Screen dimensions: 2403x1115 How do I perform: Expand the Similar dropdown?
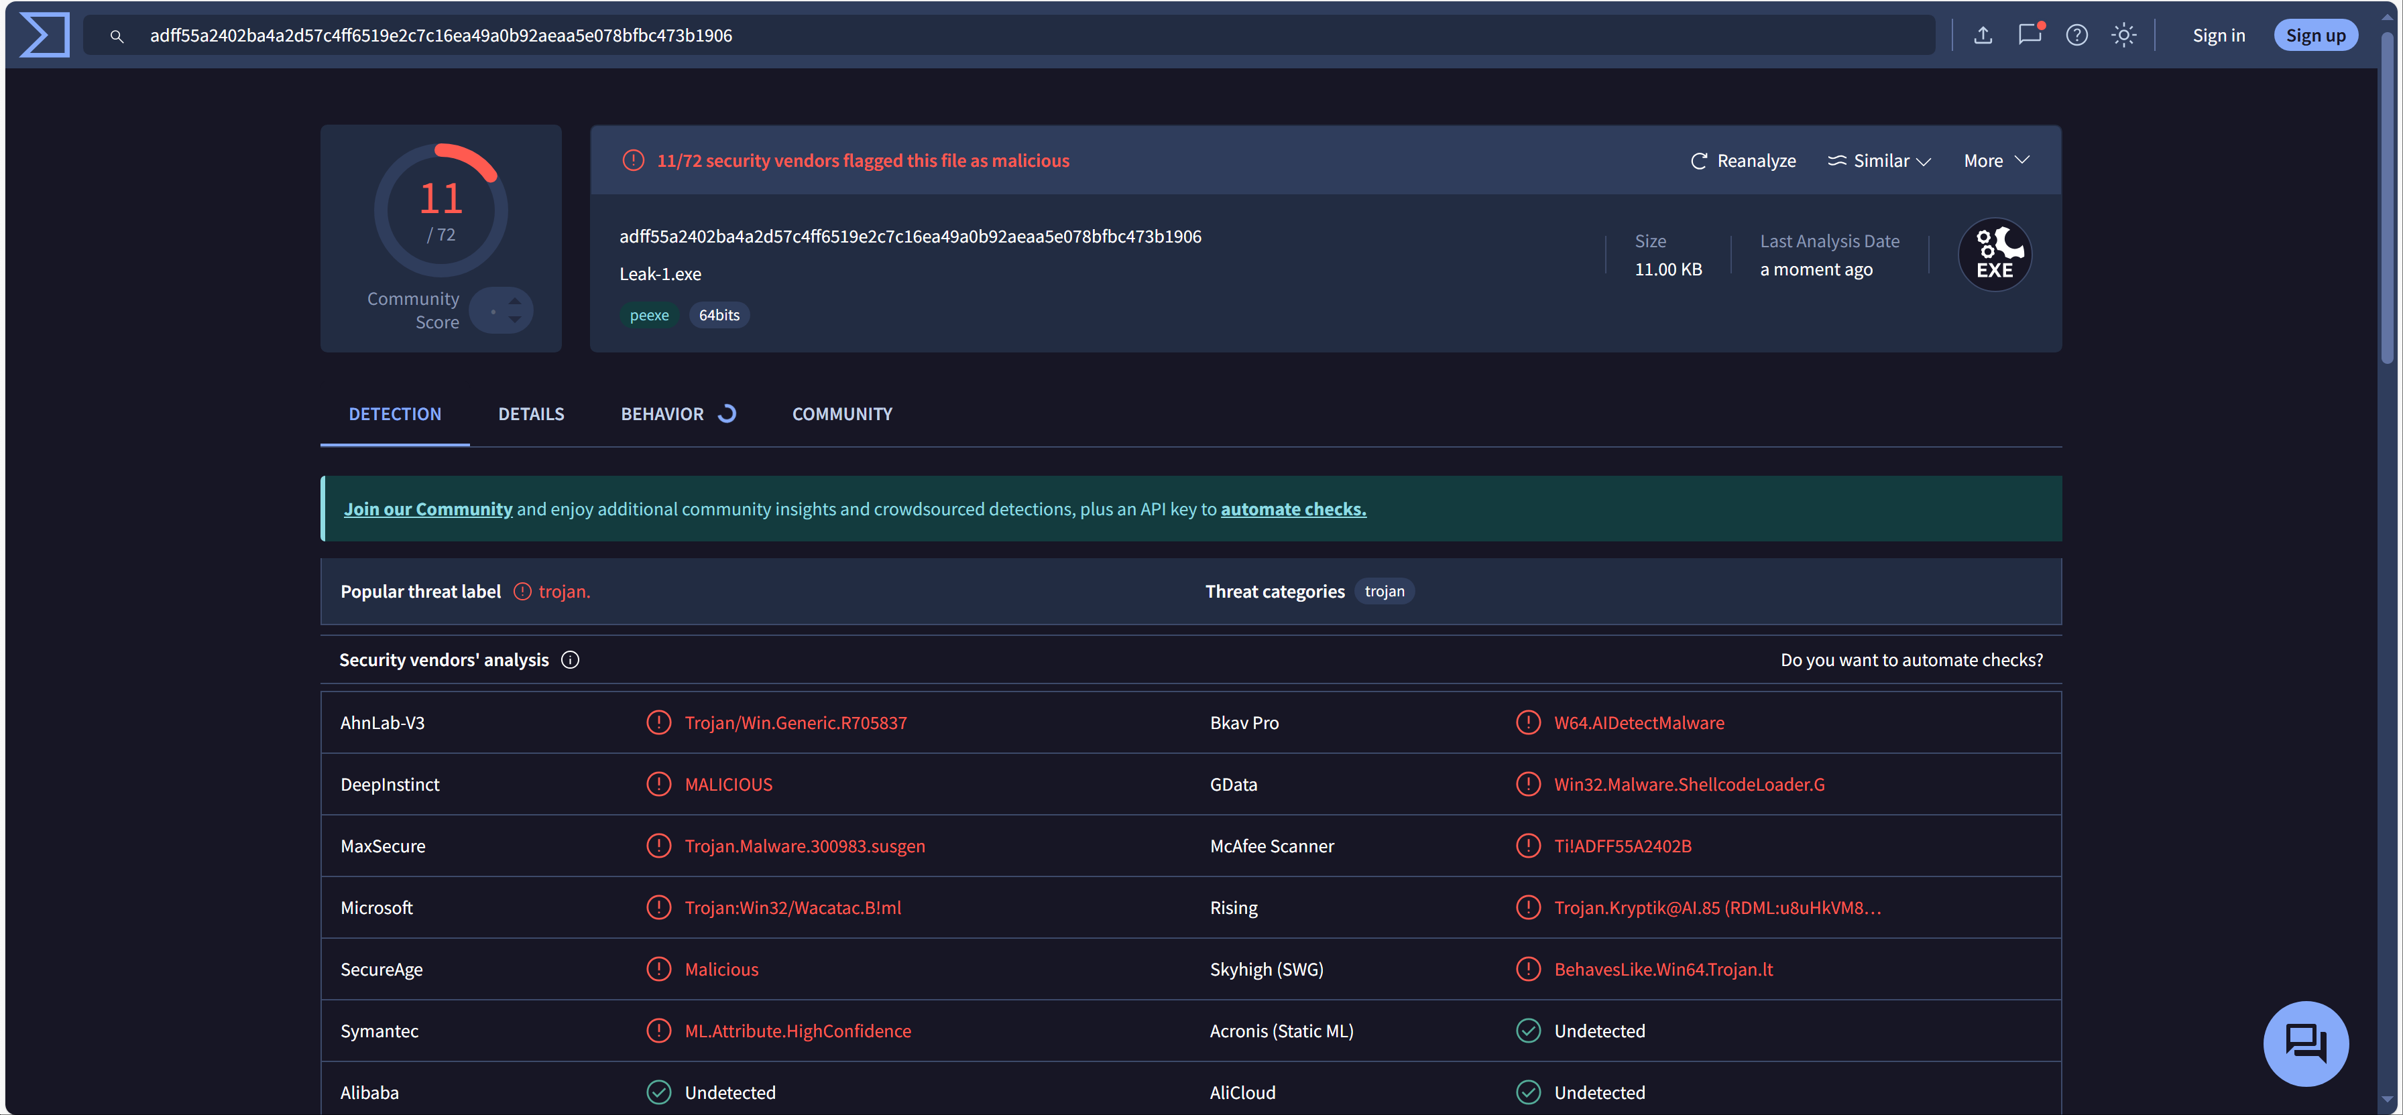click(x=1879, y=161)
